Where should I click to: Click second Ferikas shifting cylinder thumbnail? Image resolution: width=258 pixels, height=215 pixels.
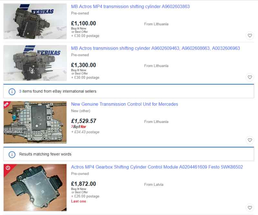pos(35,63)
